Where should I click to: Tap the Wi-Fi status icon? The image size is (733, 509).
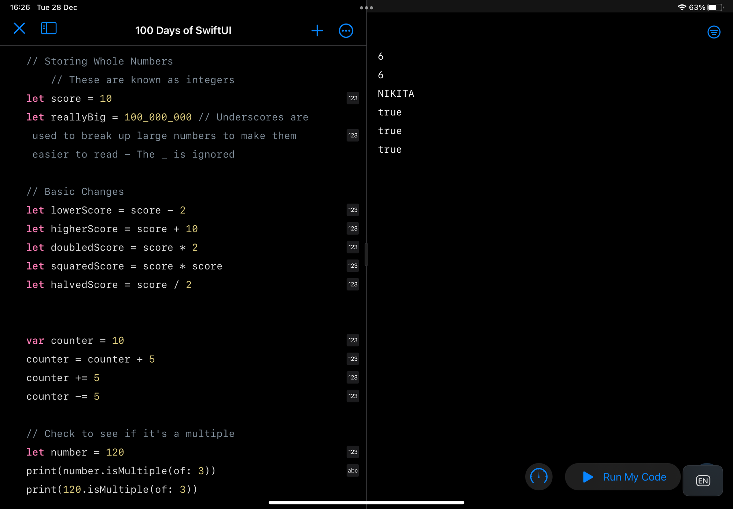point(682,7)
